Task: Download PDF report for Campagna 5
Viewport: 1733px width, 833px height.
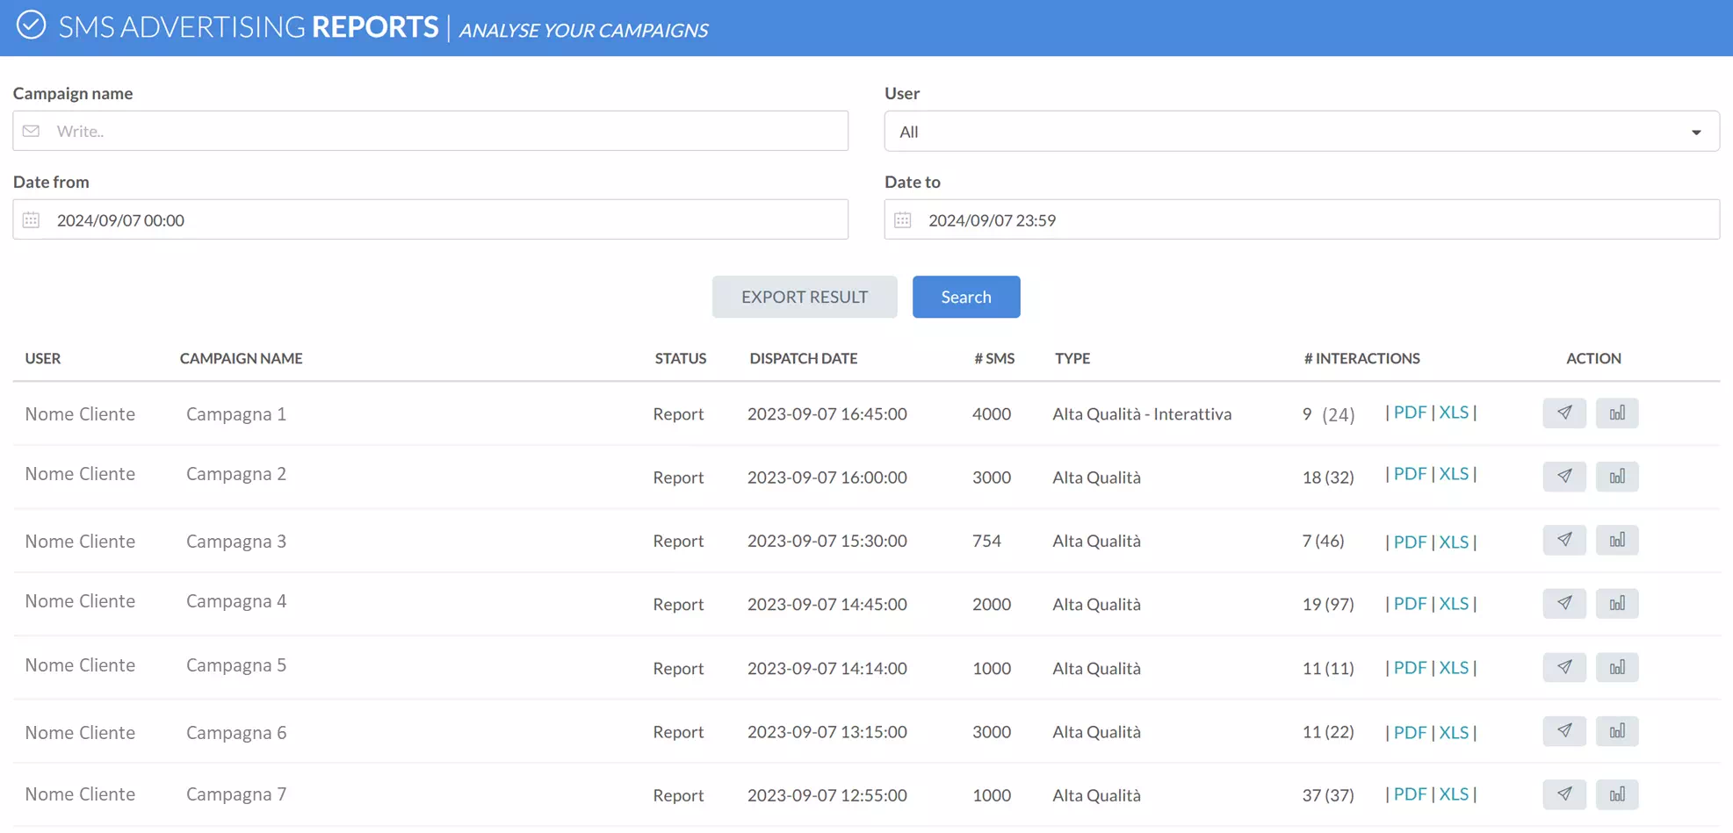Action: point(1410,667)
